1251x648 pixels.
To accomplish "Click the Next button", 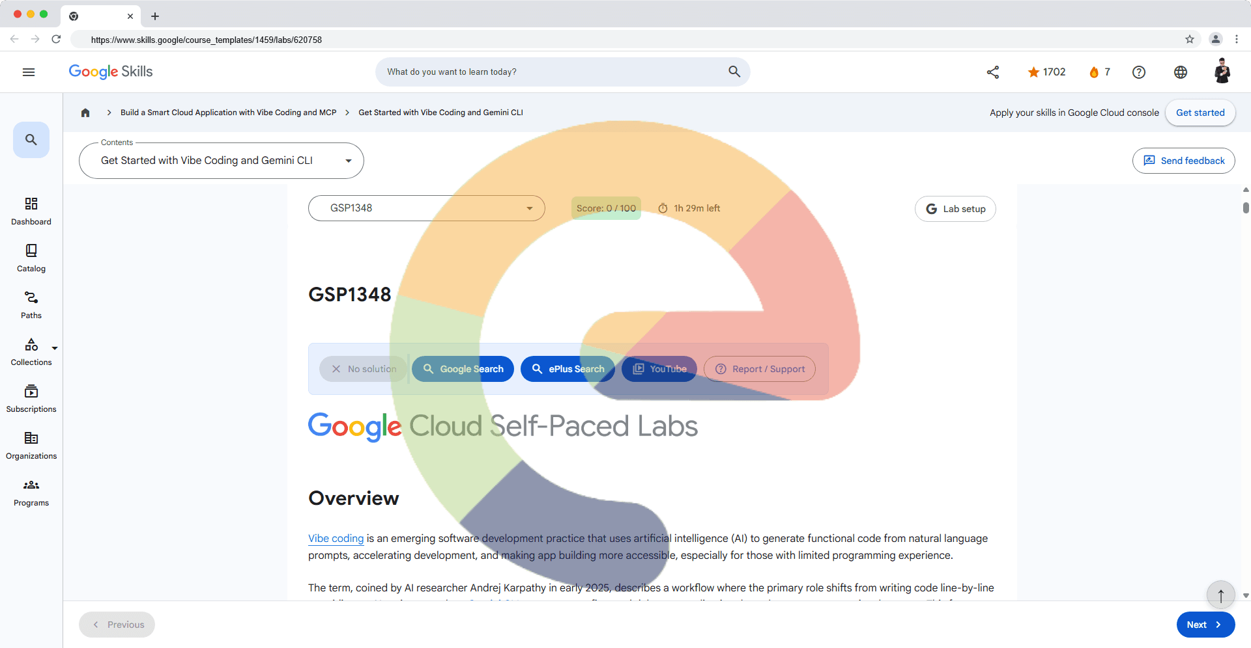I will pyautogui.click(x=1205, y=625).
